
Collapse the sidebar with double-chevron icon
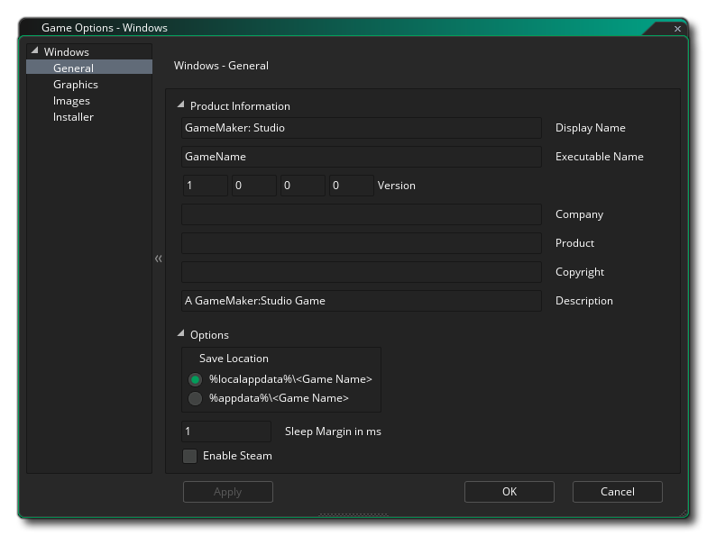[159, 259]
